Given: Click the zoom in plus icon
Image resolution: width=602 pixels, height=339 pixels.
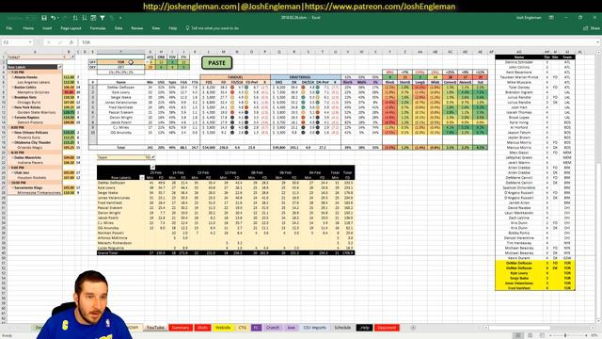Looking at the screenshot, I should (586, 335).
